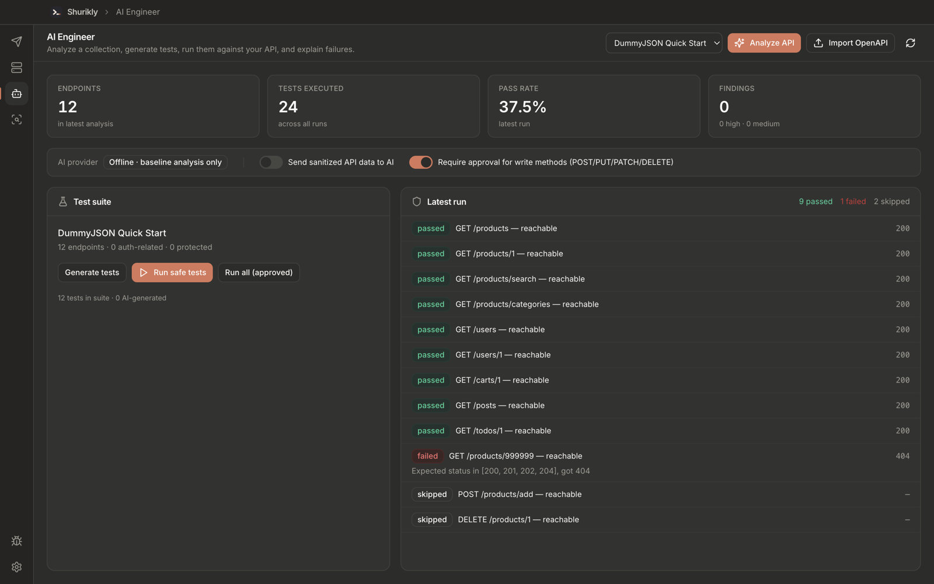Click the Analyze API button
This screenshot has height=584, width=934.
(x=764, y=43)
